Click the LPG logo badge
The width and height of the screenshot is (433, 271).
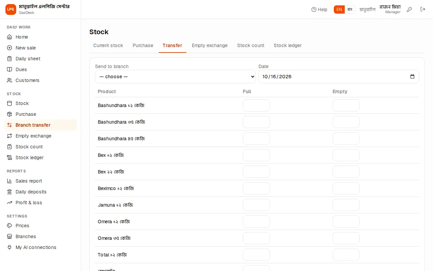click(x=11, y=9)
